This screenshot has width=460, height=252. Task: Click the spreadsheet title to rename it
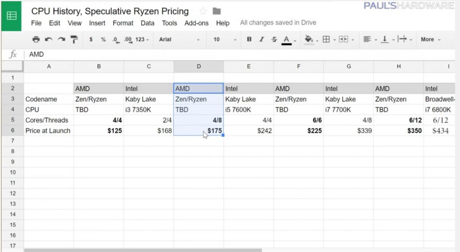tap(110, 11)
